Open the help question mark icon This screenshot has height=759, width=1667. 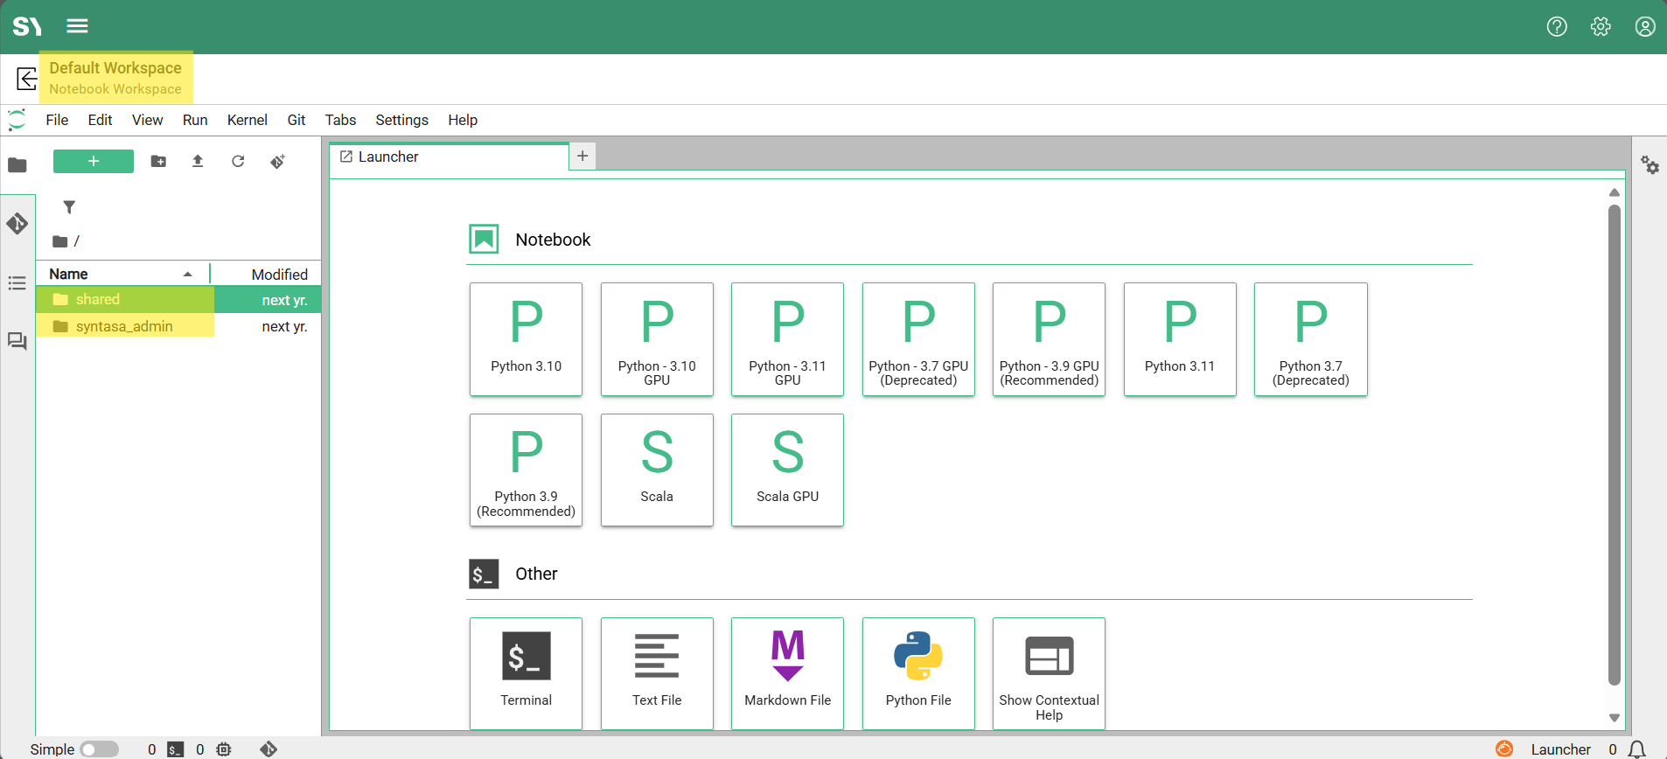point(1557,27)
